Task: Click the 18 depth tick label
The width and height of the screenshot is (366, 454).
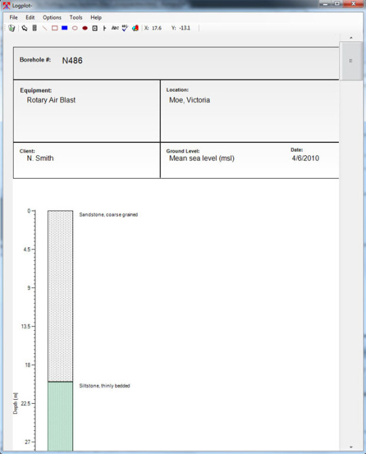Action: click(x=28, y=365)
